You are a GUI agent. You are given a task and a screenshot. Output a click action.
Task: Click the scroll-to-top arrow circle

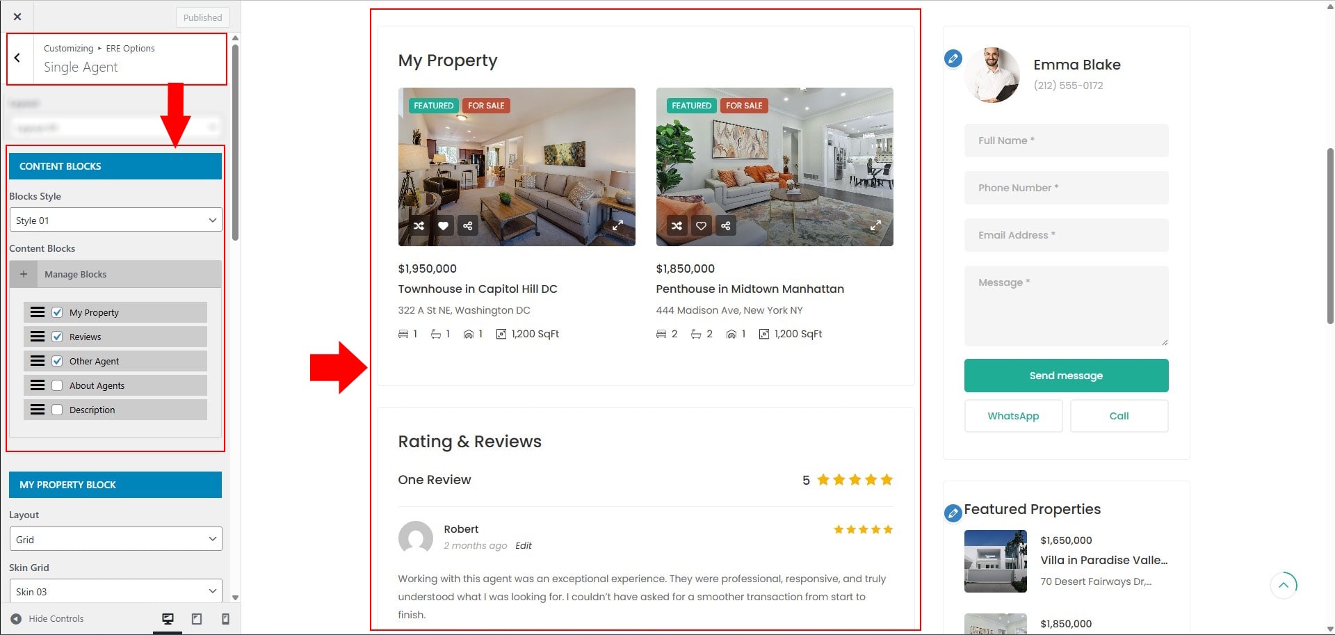click(1284, 585)
